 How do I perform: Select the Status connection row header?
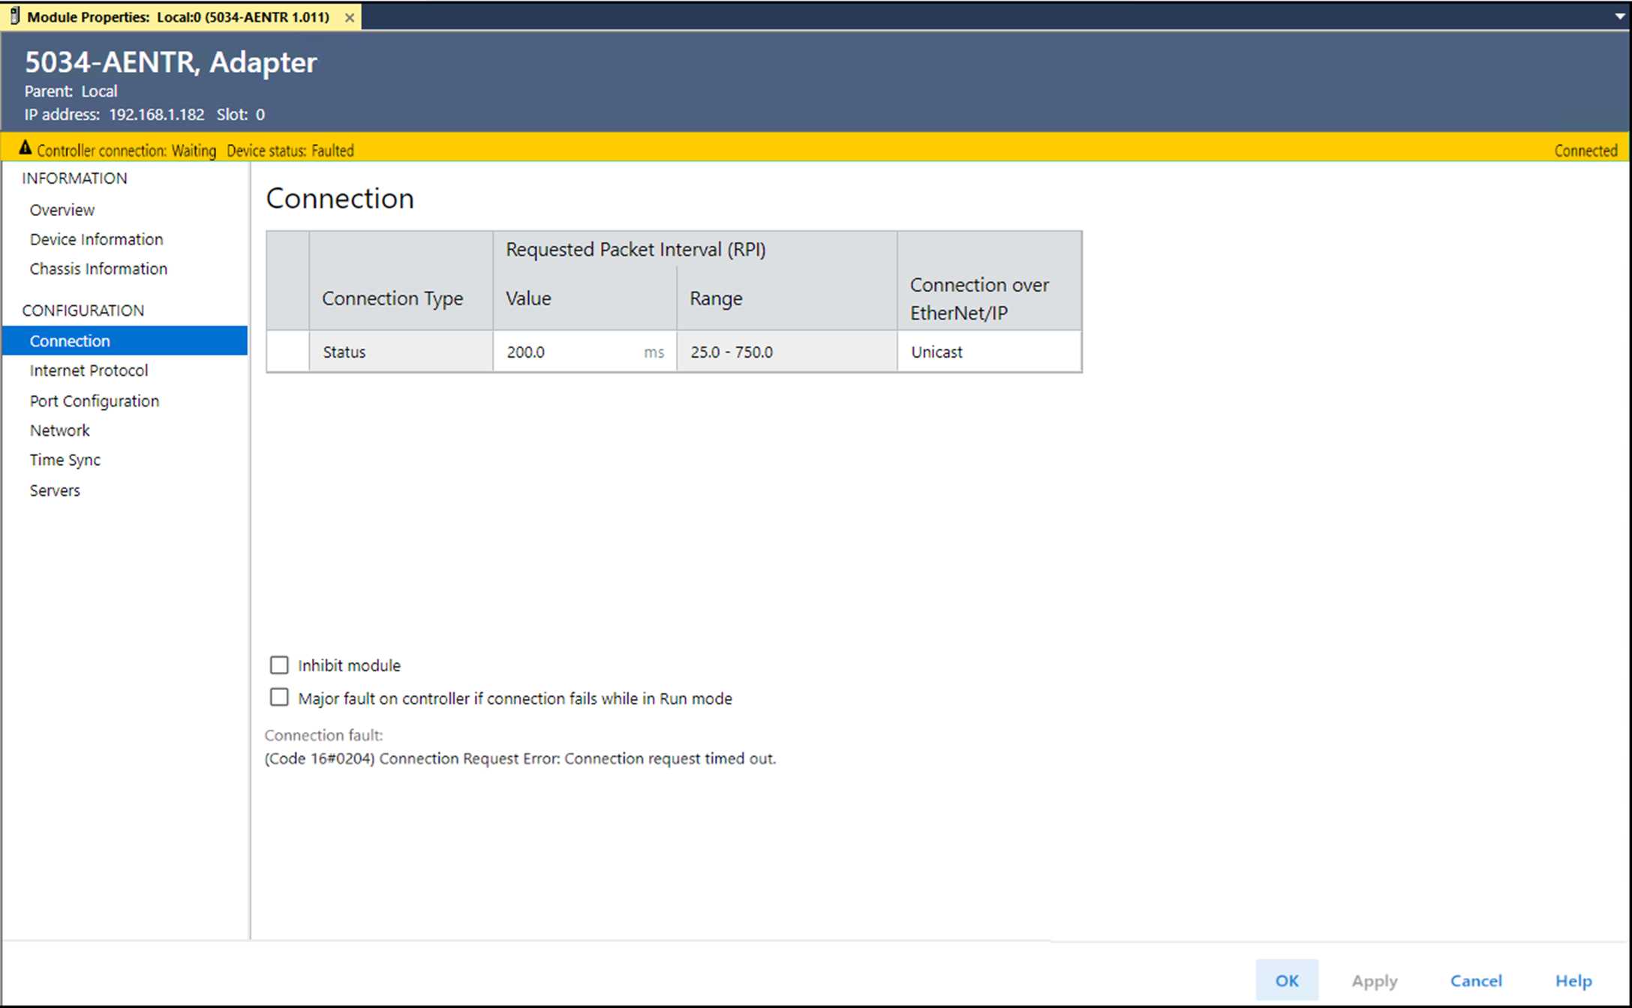coord(288,352)
